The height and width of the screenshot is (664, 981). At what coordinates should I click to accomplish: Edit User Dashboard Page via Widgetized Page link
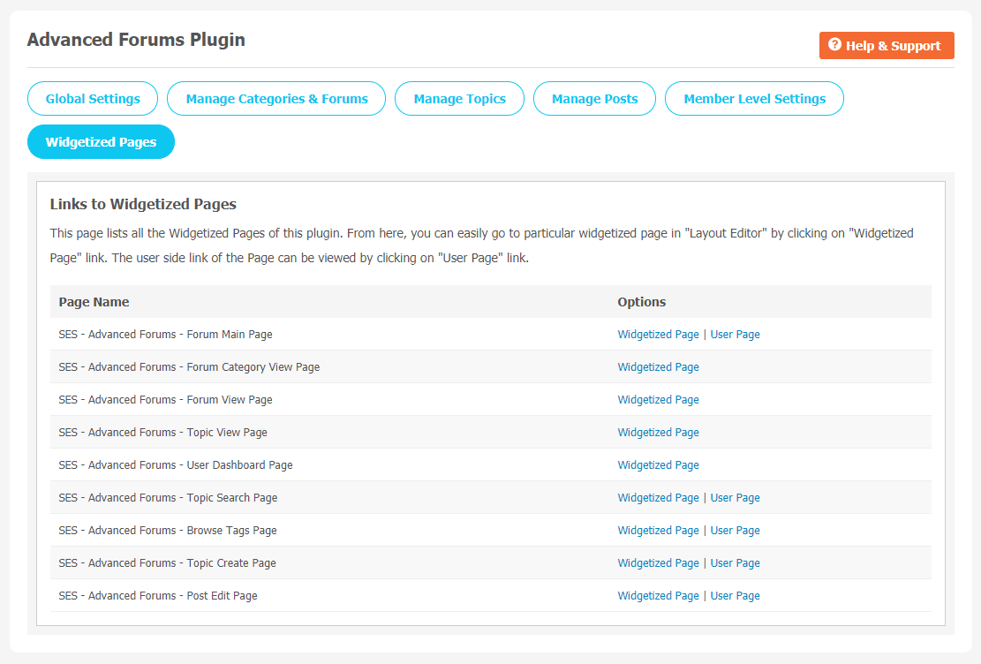pyautogui.click(x=658, y=465)
